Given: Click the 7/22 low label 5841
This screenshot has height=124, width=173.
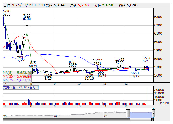Looking at the screenshot, I should point(21,57).
